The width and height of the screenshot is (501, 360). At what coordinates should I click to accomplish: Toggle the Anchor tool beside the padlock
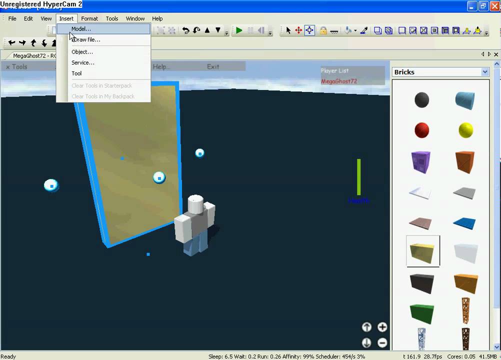(x=334, y=31)
